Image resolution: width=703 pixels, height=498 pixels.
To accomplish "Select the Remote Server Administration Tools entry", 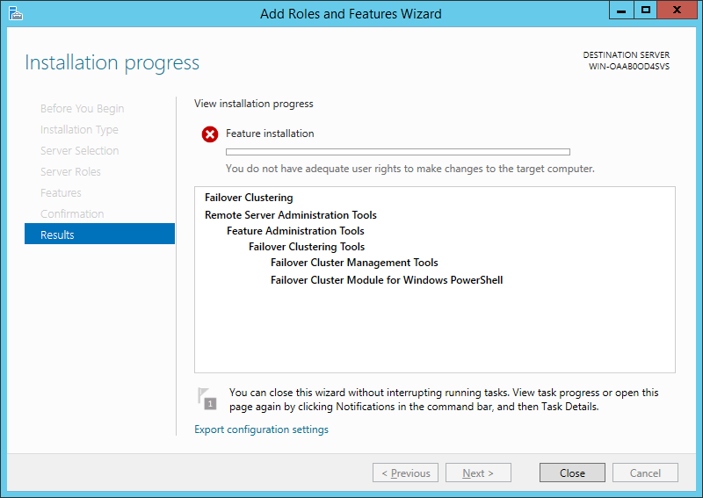I will click(291, 214).
